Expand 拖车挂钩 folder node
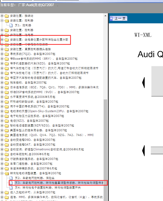Screen dimensions: 163x201 [2, 82]
